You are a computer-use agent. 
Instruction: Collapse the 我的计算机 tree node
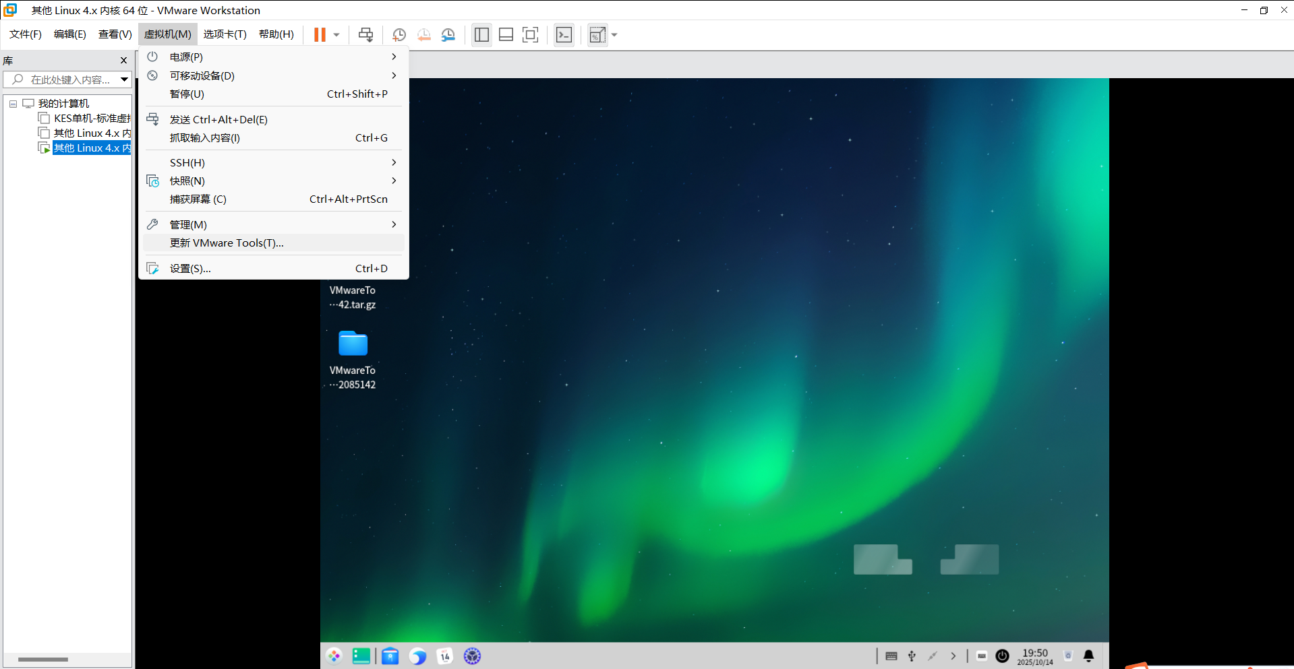13,104
